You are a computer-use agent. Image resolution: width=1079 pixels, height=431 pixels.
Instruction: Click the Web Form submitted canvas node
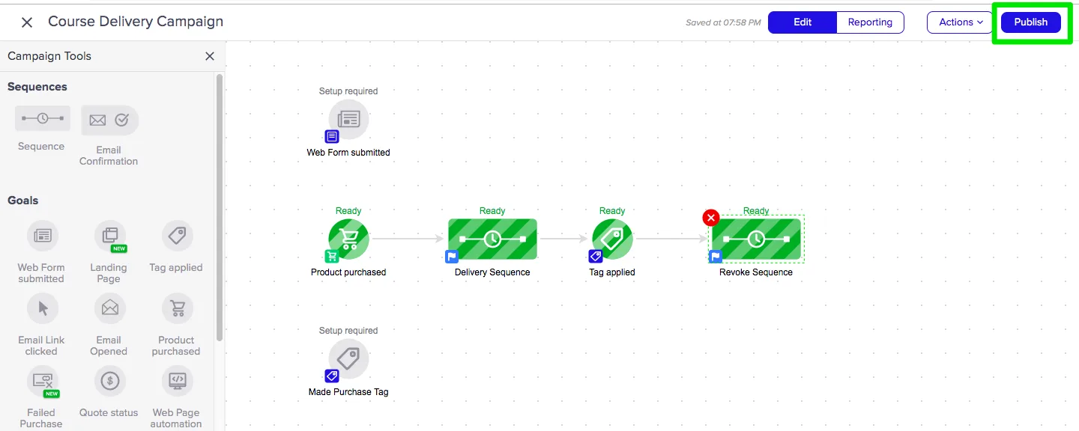point(348,120)
